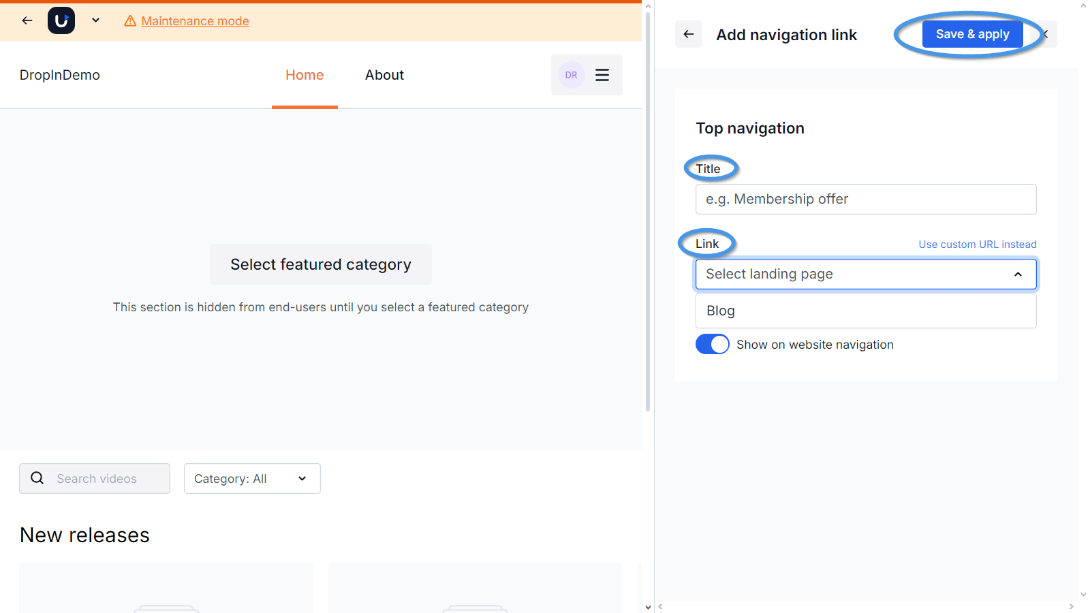
Task: Click the magnifier icon in search videos field
Action: click(x=37, y=478)
